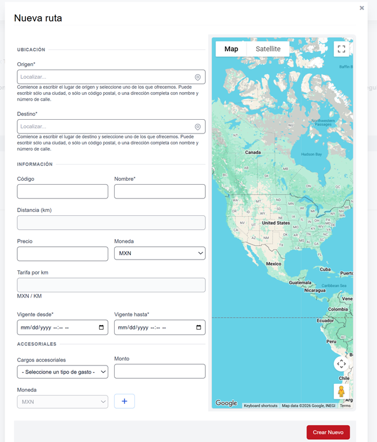Open the disabled Moneda dropdown under Accesoriales

tap(62, 402)
